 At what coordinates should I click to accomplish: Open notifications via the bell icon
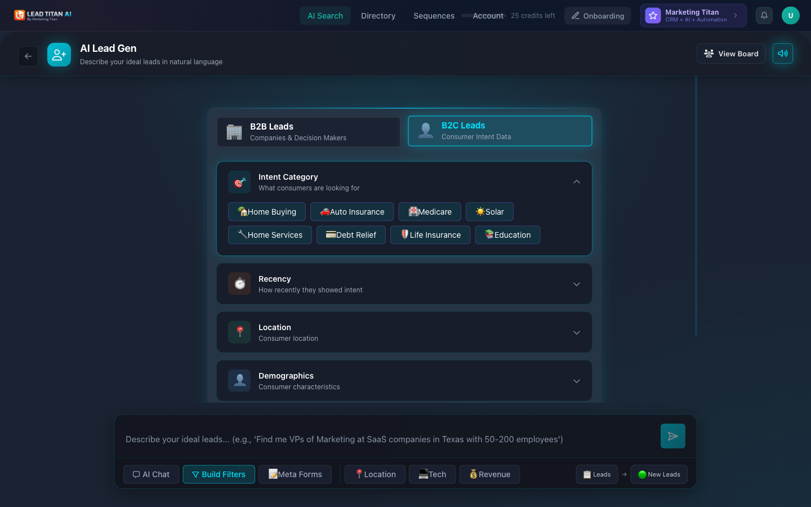coord(764,15)
